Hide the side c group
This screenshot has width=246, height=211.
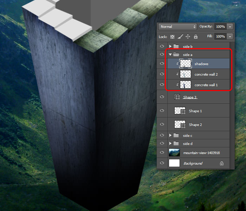pyautogui.click(x=162, y=135)
